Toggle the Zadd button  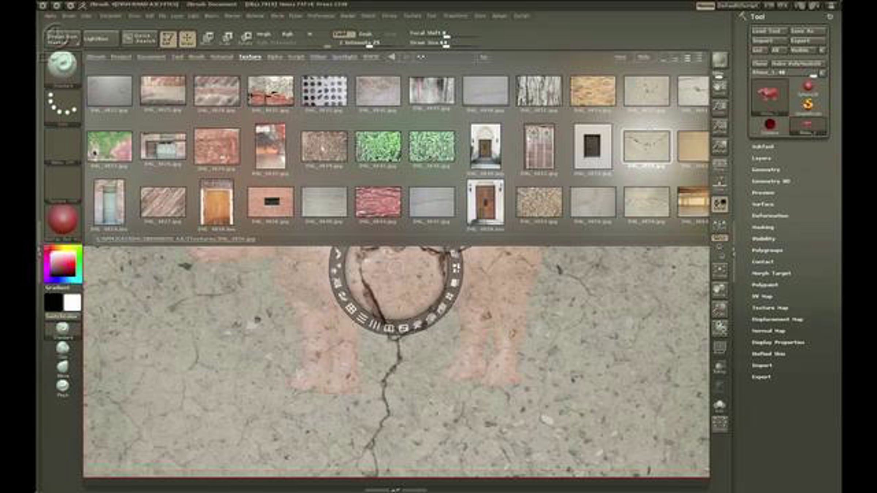343,34
